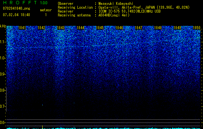This screenshot has width=203, height=129.
Task: Click the 0.6 kHz axis label
Action: pyautogui.click(x=3, y=123)
